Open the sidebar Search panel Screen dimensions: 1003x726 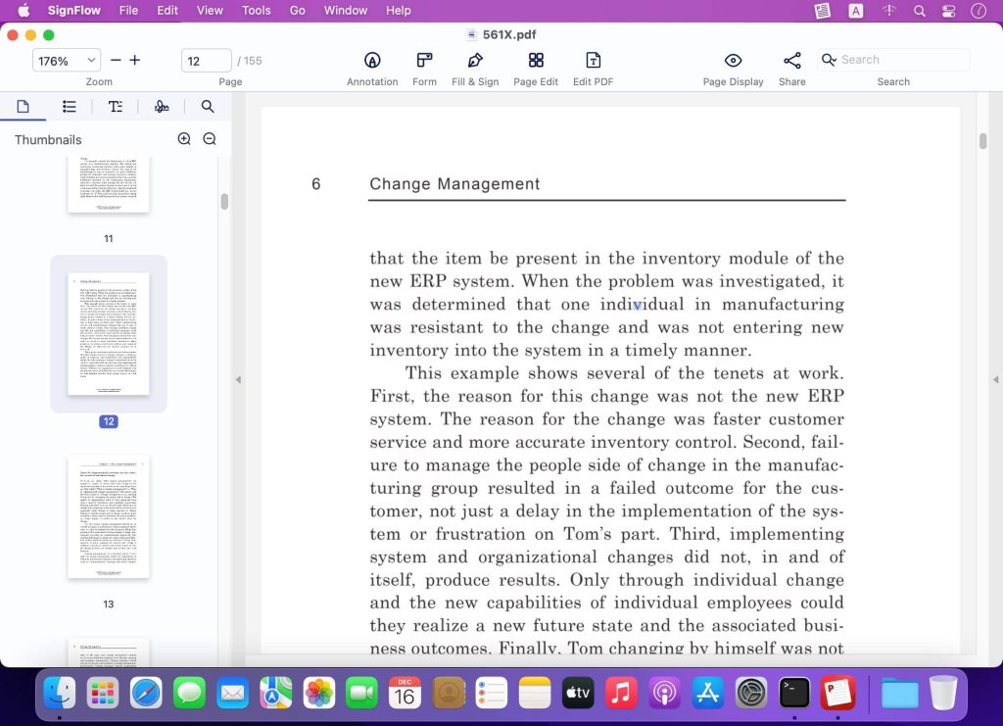tap(208, 106)
